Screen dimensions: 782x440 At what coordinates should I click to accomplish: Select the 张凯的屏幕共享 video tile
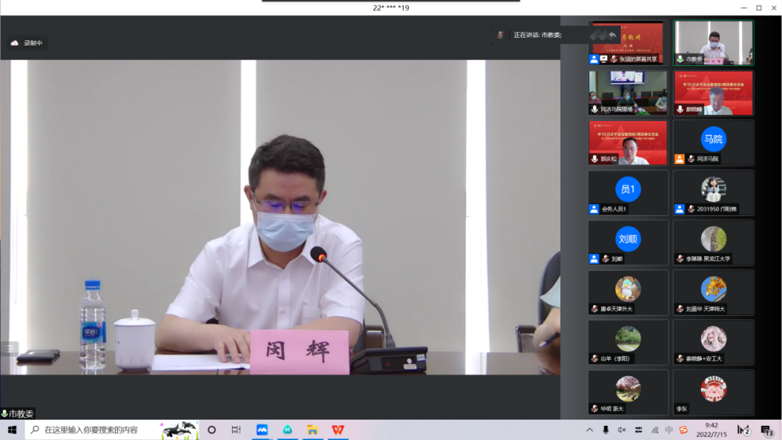(x=627, y=43)
